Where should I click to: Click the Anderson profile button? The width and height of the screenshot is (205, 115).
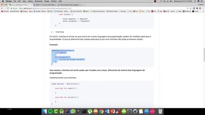pos(201,4)
